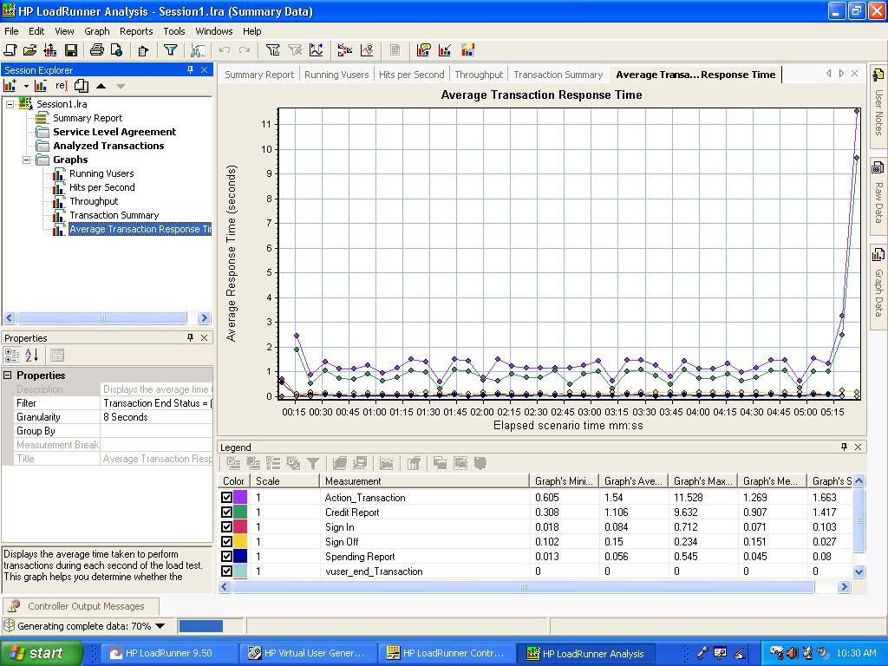Uncheck Credit Report measurement checkbox
The image size is (888, 666).
(226, 512)
